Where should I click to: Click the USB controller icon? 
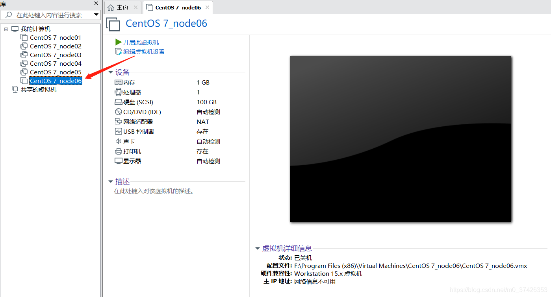[118, 132]
